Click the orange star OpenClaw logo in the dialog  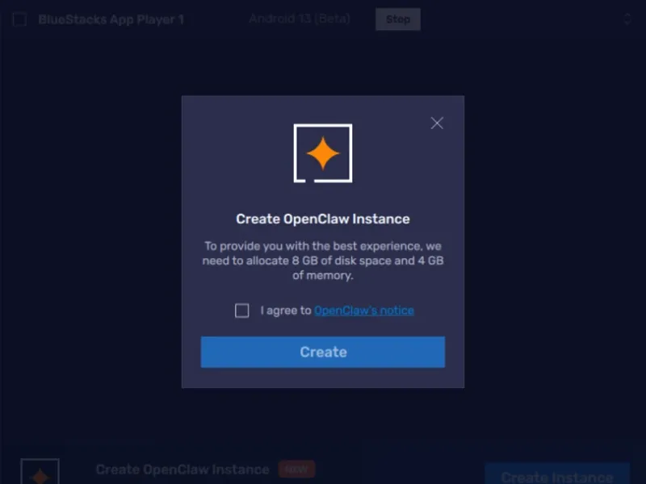coord(322,153)
